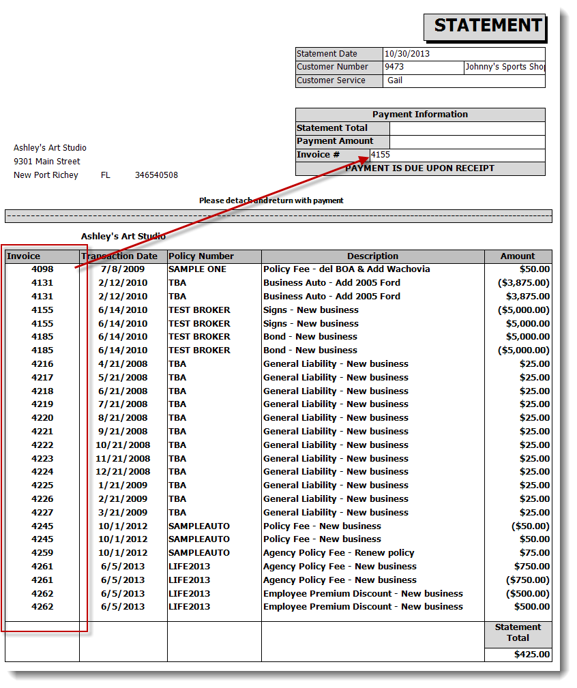Select invoice number 4223
Image resolution: width=577 pixels, height=688 pixels.
(42, 459)
